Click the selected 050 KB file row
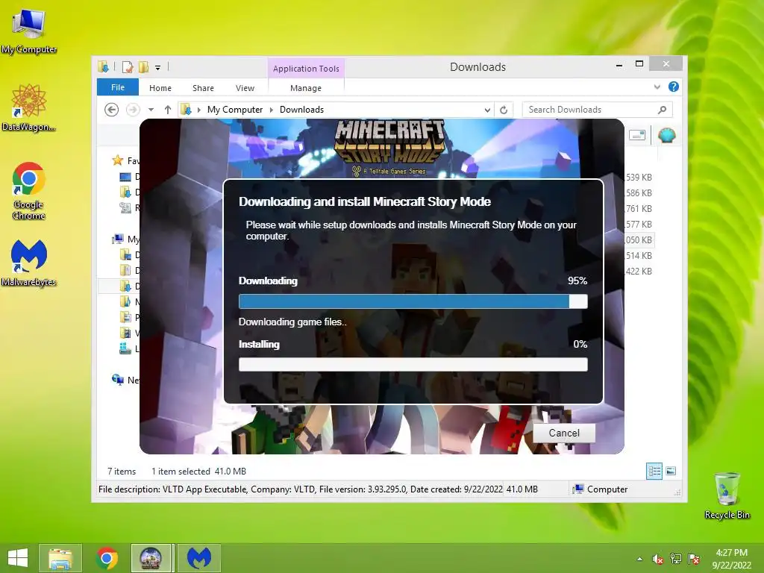 (639, 239)
